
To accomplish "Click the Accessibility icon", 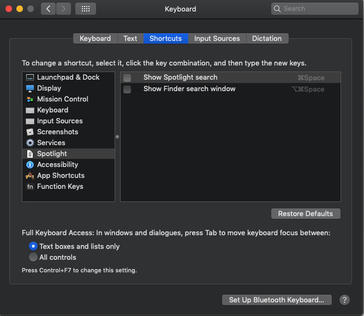I will click(x=30, y=165).
